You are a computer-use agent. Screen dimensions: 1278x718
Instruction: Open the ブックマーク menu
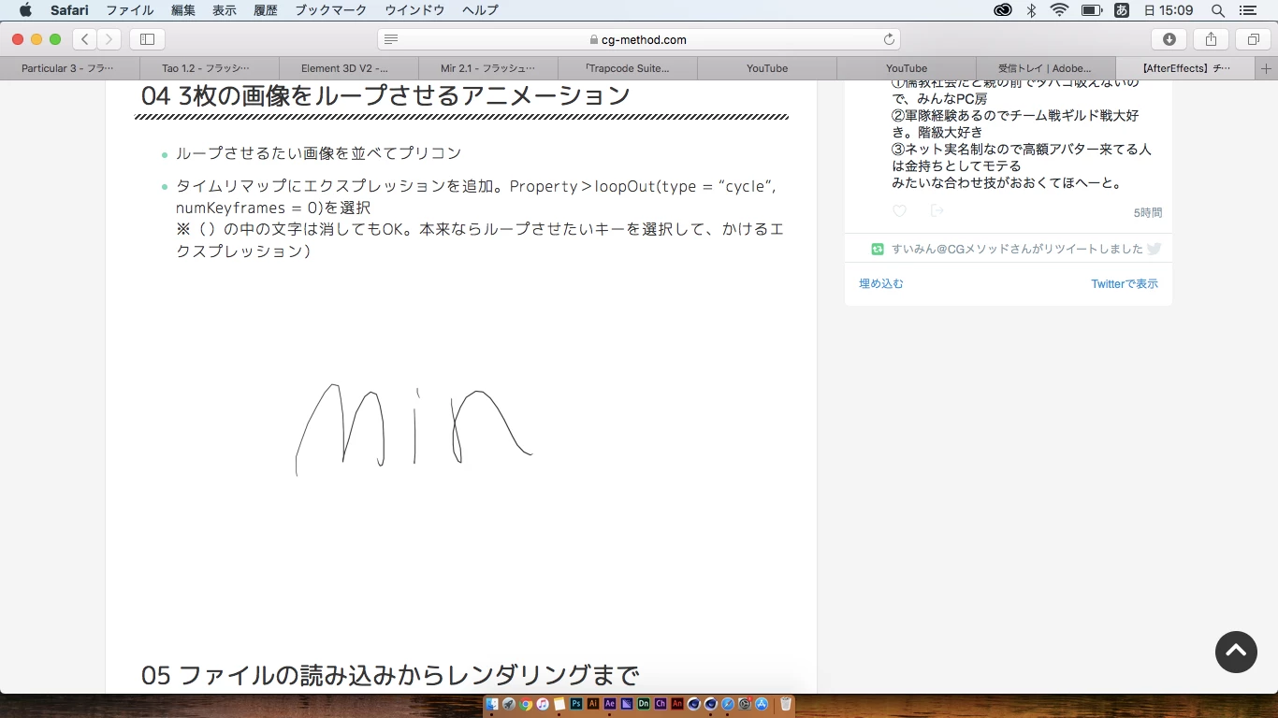331,10
